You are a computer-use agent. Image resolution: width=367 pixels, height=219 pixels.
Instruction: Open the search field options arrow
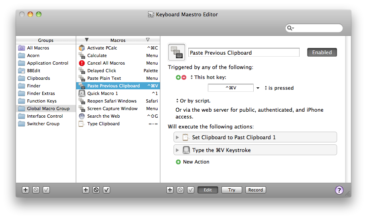click(x=293, y=28)
